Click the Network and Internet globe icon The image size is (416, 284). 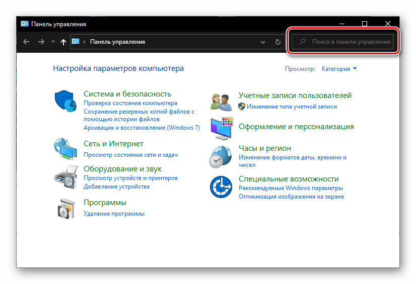65,149
